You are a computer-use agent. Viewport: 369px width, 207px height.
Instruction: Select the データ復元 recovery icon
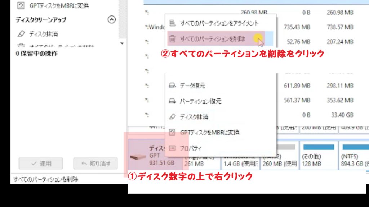point(173,86)
